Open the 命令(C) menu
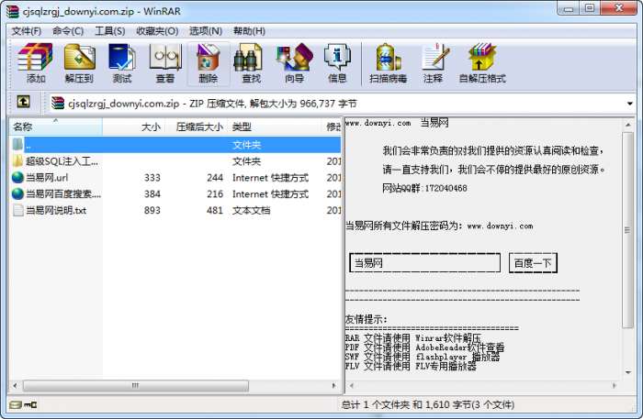 68,31
